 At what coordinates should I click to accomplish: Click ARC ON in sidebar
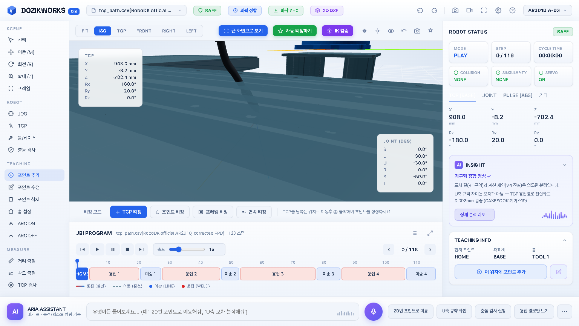click(34, 223)
